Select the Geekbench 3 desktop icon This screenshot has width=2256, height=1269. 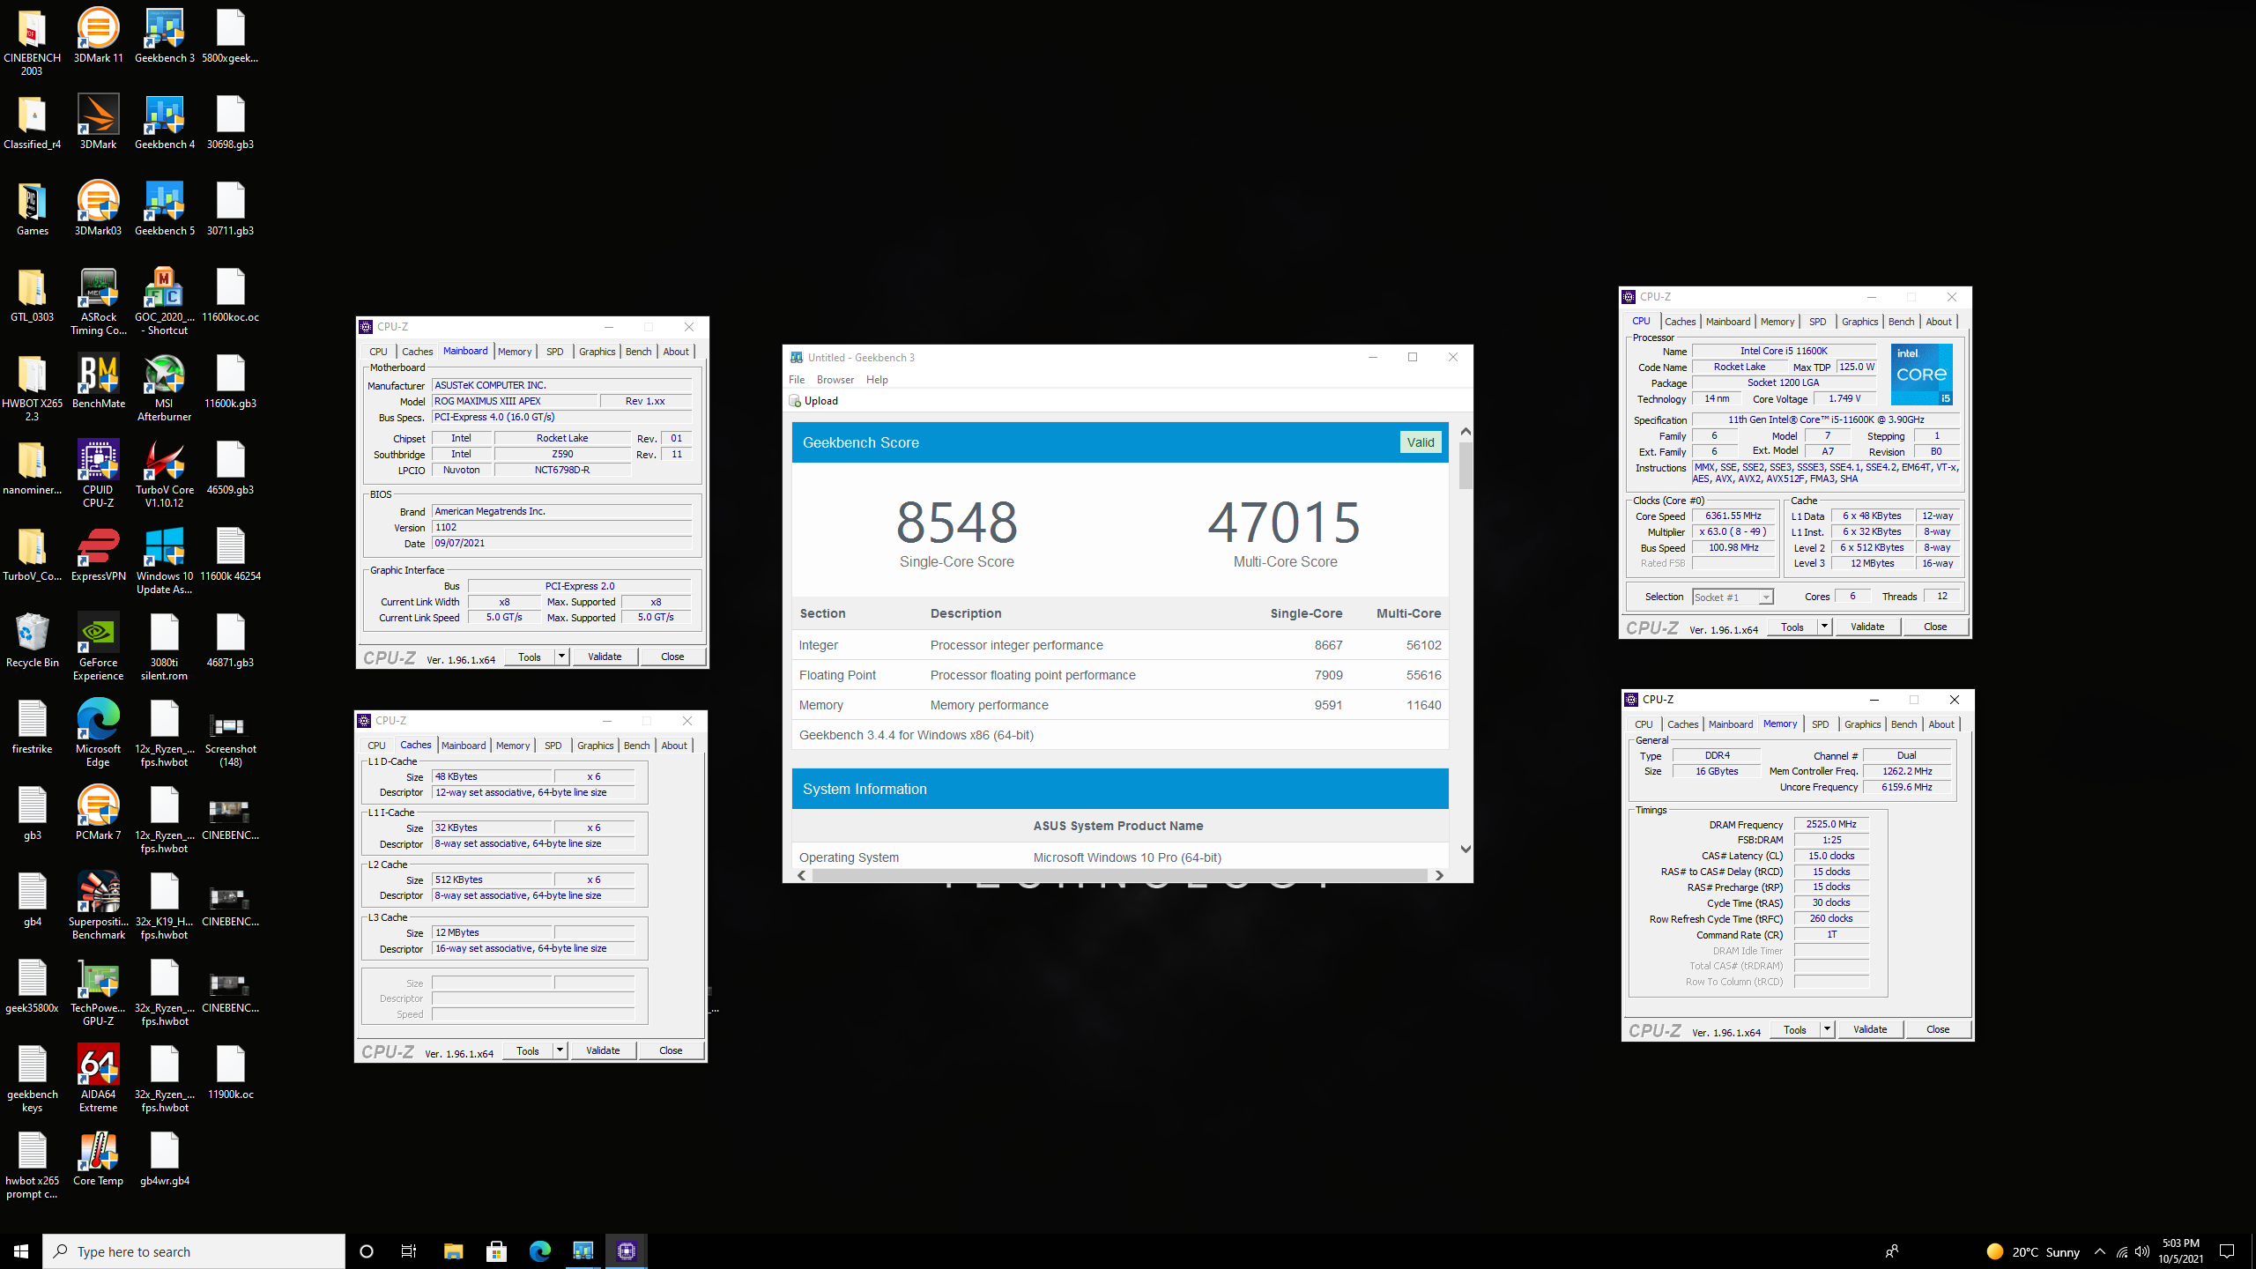[x=164, y=36]
